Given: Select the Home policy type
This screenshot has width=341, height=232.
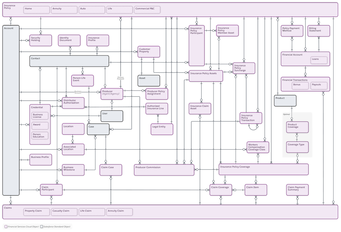Looking at the screenshot, I should pyautogui.click(x=36, y=10).
